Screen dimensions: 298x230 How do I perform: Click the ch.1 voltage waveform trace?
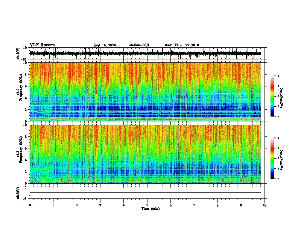tap(145, 53)
